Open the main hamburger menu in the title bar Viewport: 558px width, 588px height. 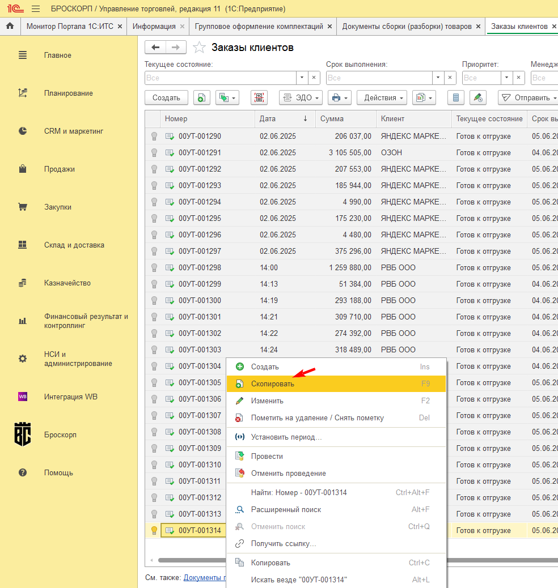(x=36, y=8)
